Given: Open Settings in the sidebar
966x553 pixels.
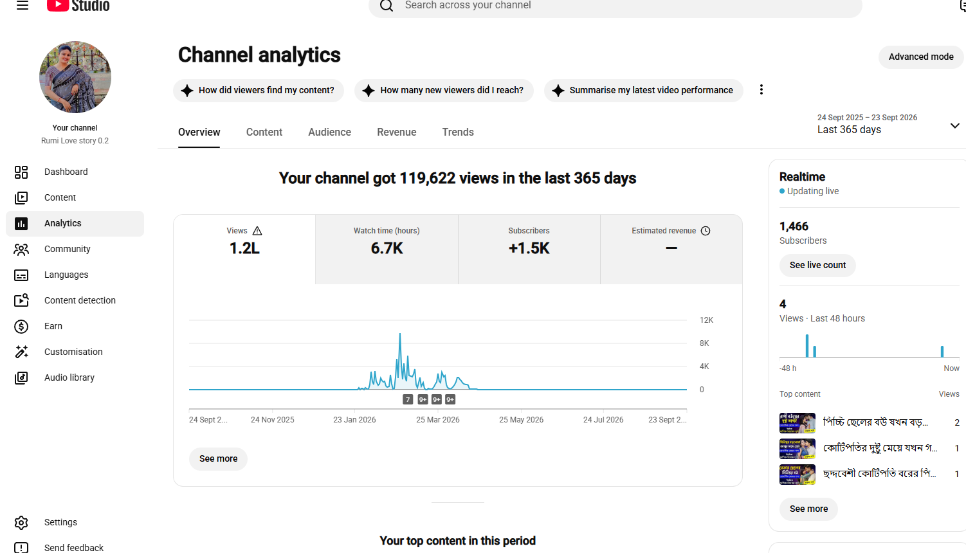Looking at the screenshot, I should [75, 522].
